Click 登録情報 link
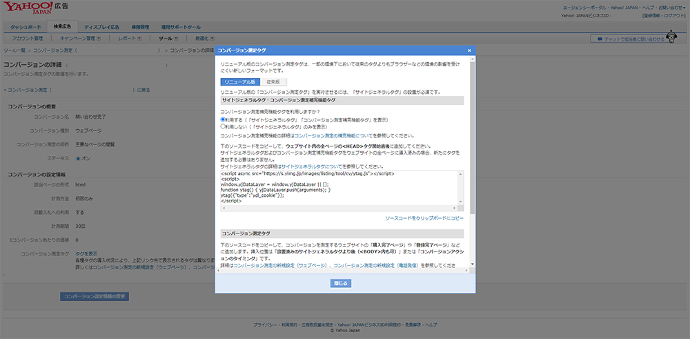This screenshot has width=690, height=339. click(652, 15)
